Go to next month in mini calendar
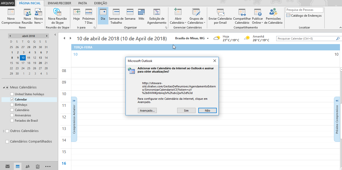This screenshot has width=342, height=170. pos(47,36)
